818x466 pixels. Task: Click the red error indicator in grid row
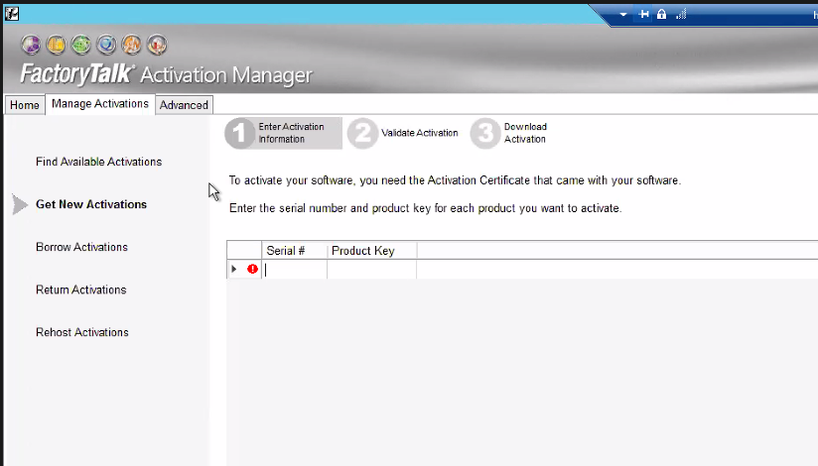(x=252, y=269)
